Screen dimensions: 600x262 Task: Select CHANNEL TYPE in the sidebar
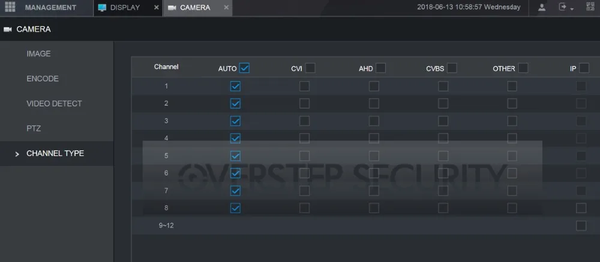(x=56, y=153)
